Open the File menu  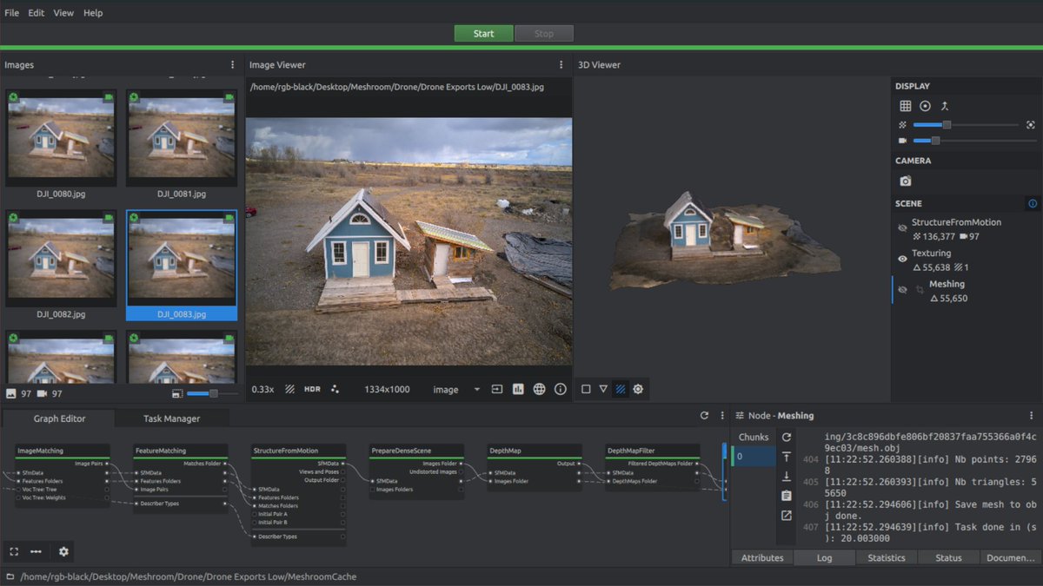[11, 13]
